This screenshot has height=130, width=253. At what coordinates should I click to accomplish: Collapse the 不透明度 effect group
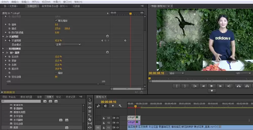(x=3, y=36)
